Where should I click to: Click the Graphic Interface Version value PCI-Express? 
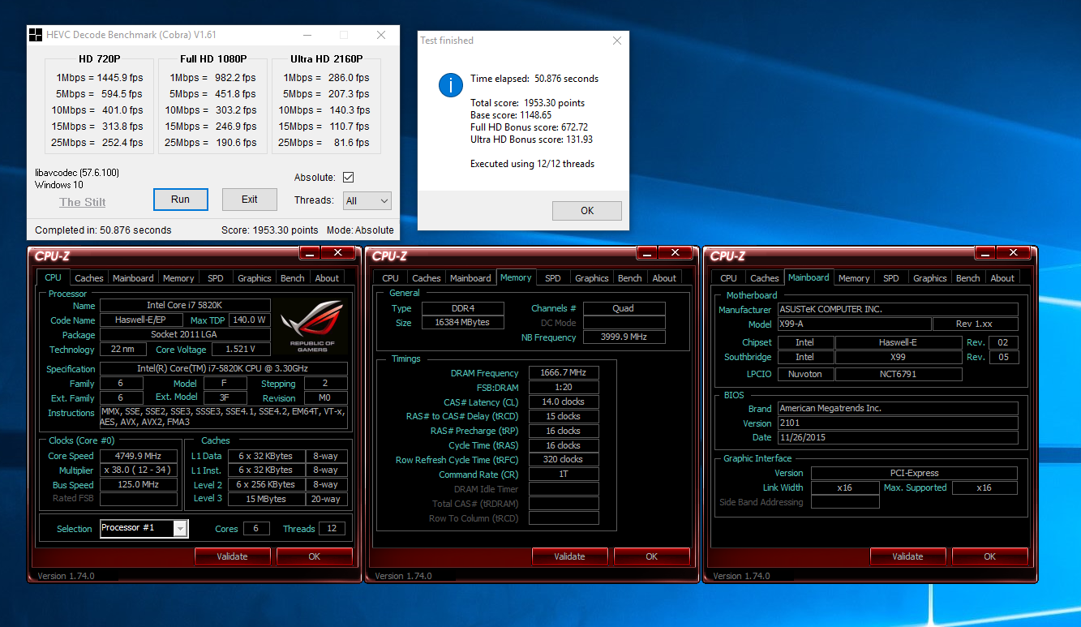(914, 473)
